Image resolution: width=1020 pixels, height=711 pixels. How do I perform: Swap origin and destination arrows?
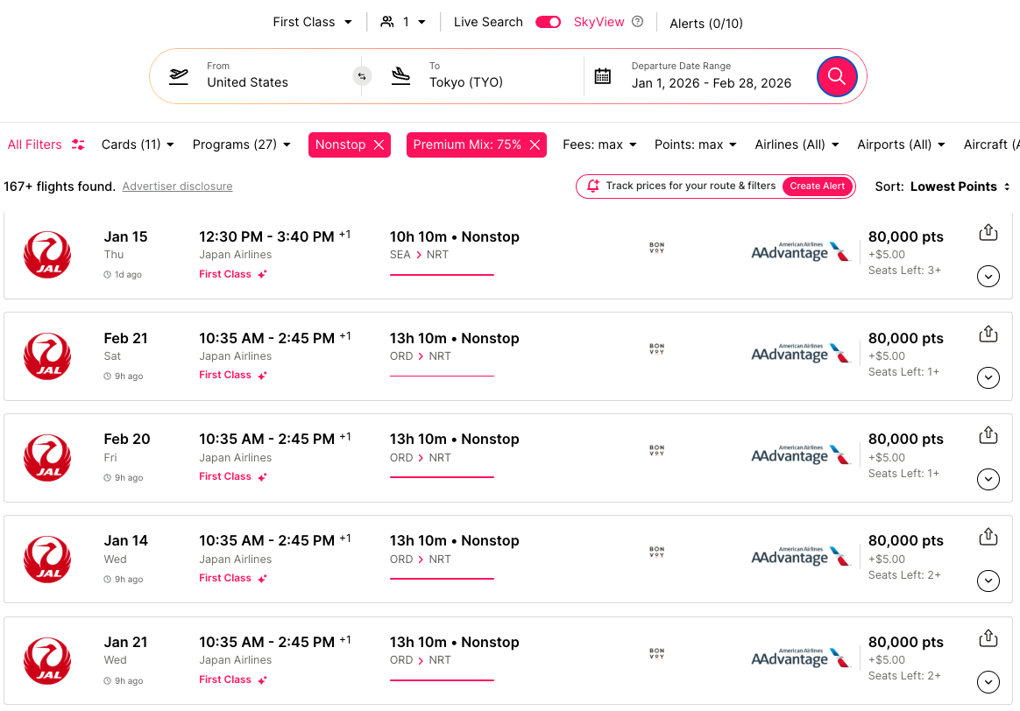pyautogui.click(x=362, y=76)
